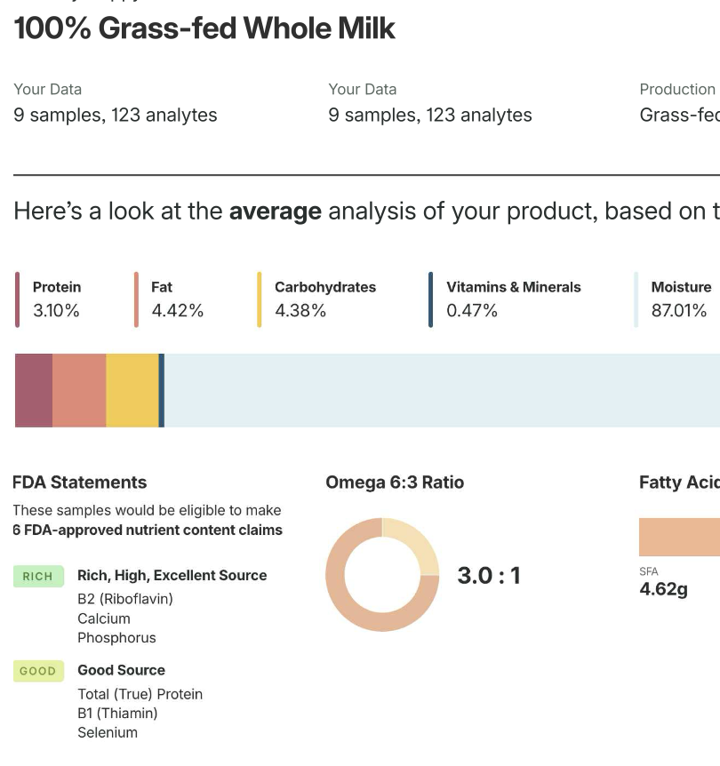Image resolution: width=720 pixels, height=766 pixels.
Task: Select the Carbohydrates 4.38% legend item
Action: (x=324, y=299)
